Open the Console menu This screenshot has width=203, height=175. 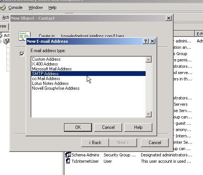coord(15,7)
